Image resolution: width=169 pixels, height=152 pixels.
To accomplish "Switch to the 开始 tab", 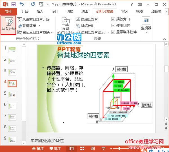I will pyautogui.click(x=25, y=12).
